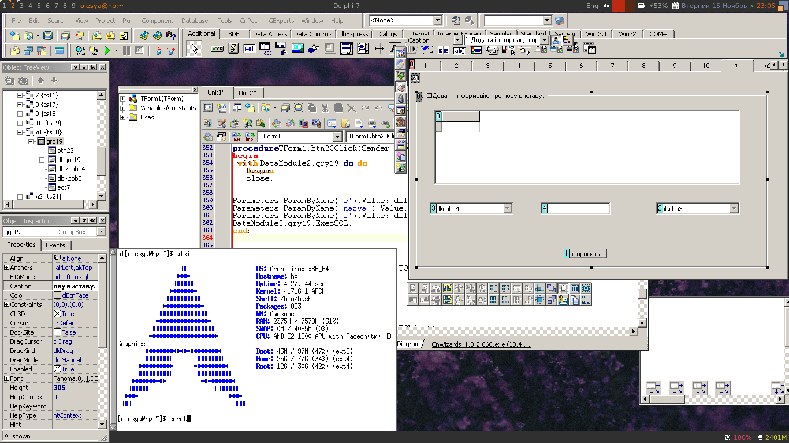Click the Save file disk icon
Viewport: 789px width, 443px height.
(48, 36)
